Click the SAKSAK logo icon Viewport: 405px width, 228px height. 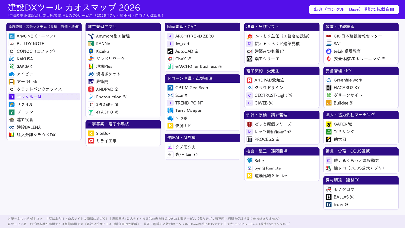(x=12, y=66)
